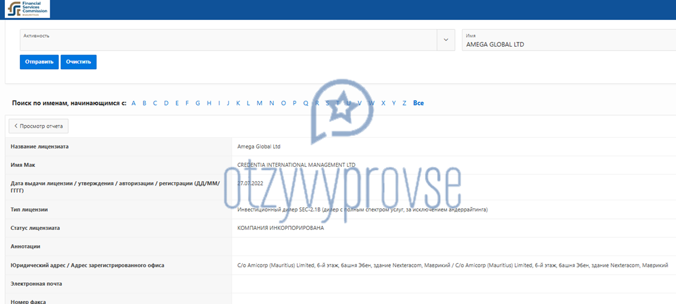Expand the Активность dropdown arrow
The height and width of the screenshot is (304, 676).
(446, 39)
